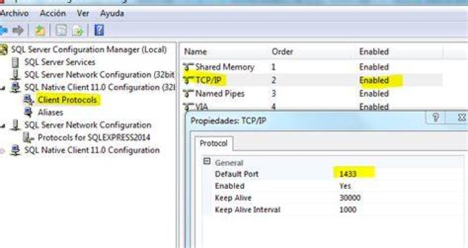Select SQL Server Services tree item
468x248 pixels.
pos(60,62)
